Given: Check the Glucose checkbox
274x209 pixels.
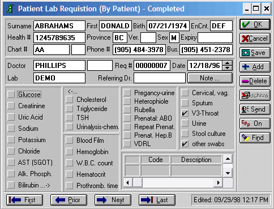Looking at the screenshot, I should pos(11,95).
